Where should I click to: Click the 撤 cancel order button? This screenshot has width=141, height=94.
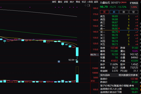[x=124, y=12]
